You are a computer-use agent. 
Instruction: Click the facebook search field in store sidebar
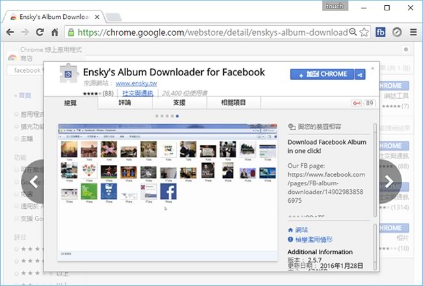(x=25, y=71)
